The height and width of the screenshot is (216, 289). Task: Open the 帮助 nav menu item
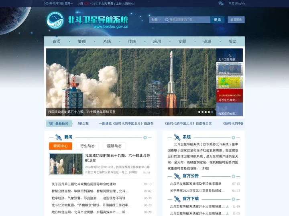click(x=232, y=42)
